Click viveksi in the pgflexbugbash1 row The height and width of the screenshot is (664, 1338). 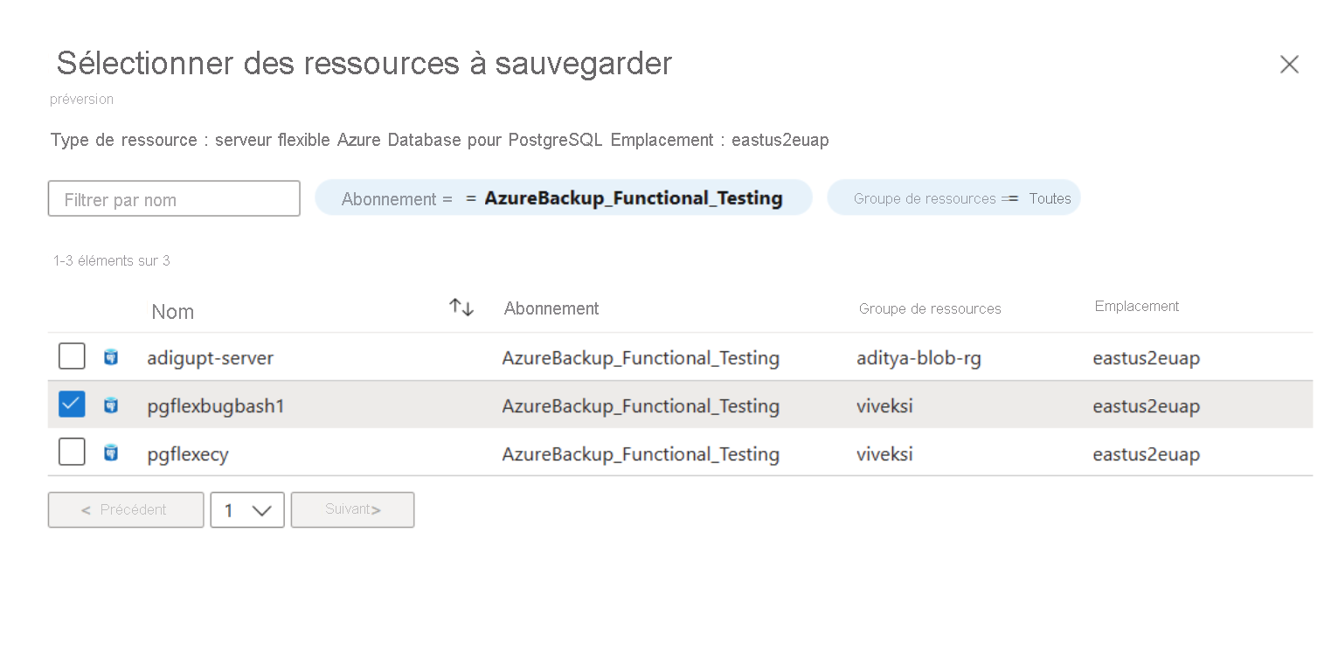point(884,406)
